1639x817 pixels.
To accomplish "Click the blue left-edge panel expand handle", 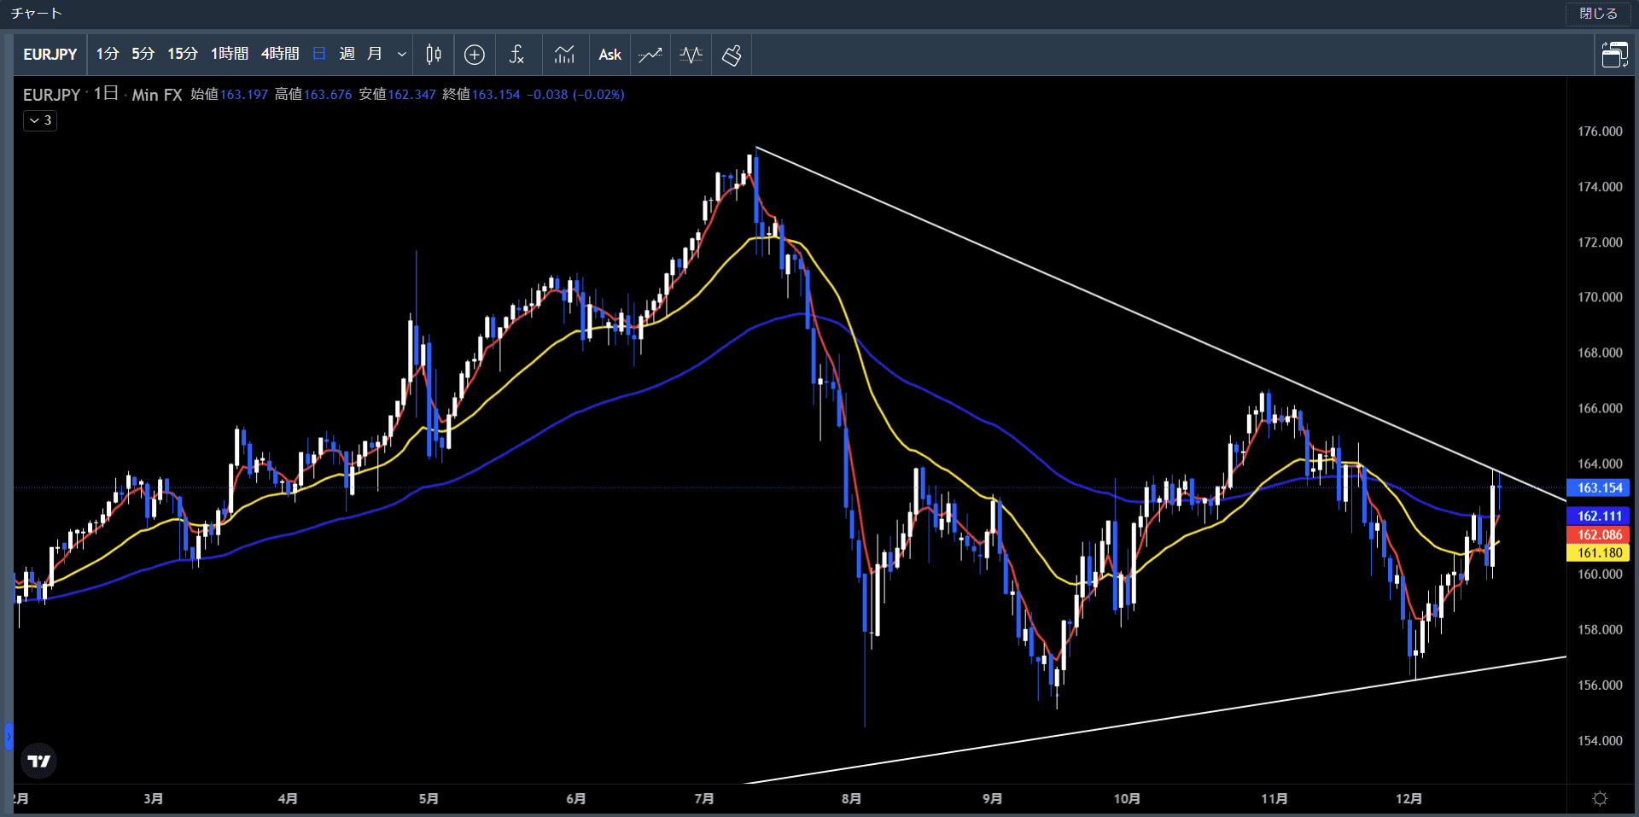I will 9,735.
